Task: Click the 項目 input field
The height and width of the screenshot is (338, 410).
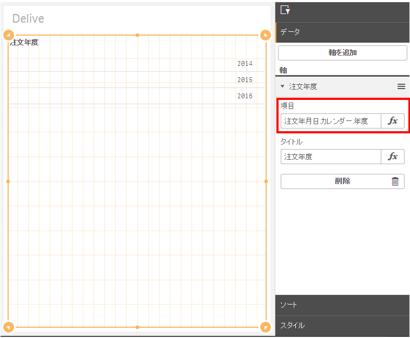Action: [330, 121]
